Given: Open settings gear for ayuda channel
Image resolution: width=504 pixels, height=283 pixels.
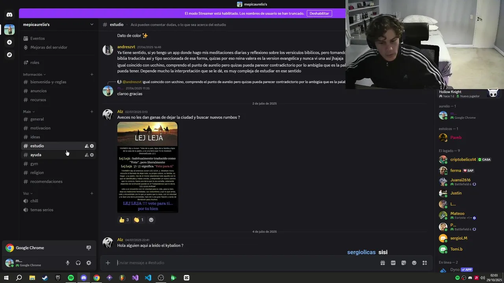Looking at the screenshot, I should pyautogui.click(x=92, y=155).
